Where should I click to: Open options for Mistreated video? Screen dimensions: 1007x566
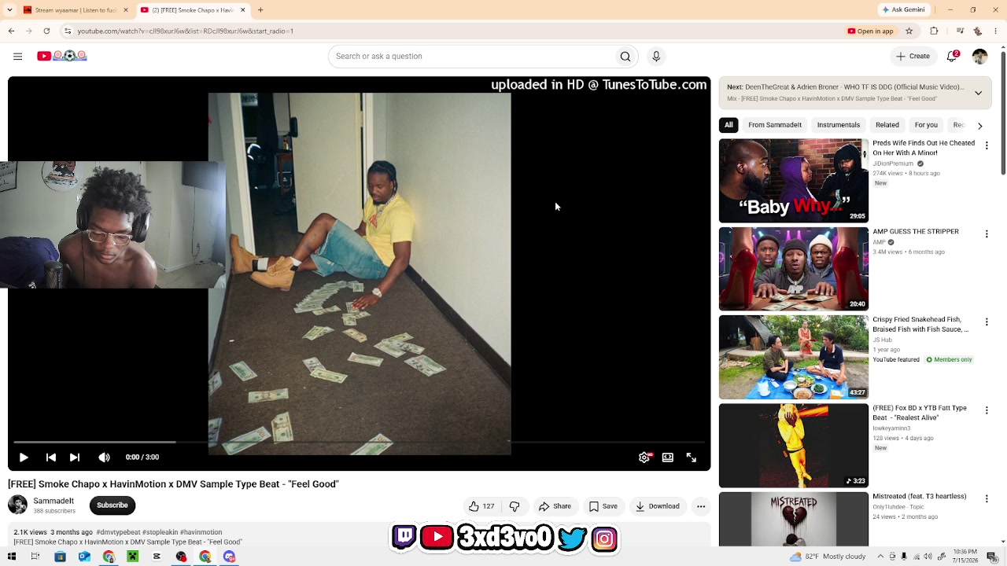point(987,498)
